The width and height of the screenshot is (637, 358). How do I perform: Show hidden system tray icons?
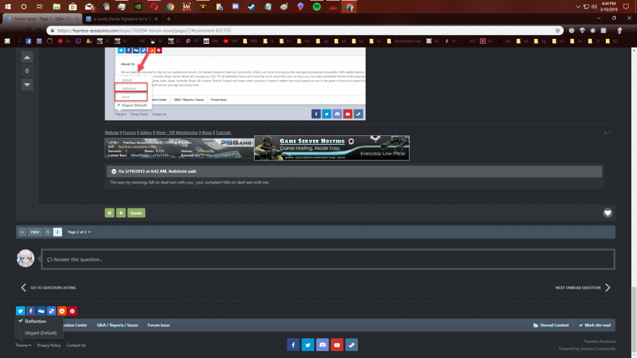coord(578,7)
